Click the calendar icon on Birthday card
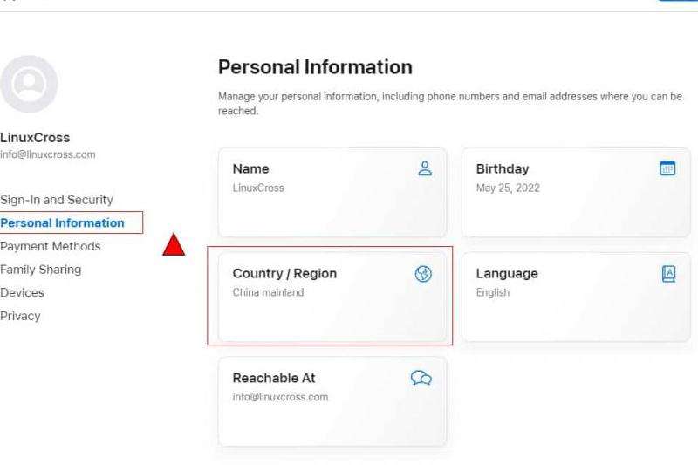 point(667,169)
